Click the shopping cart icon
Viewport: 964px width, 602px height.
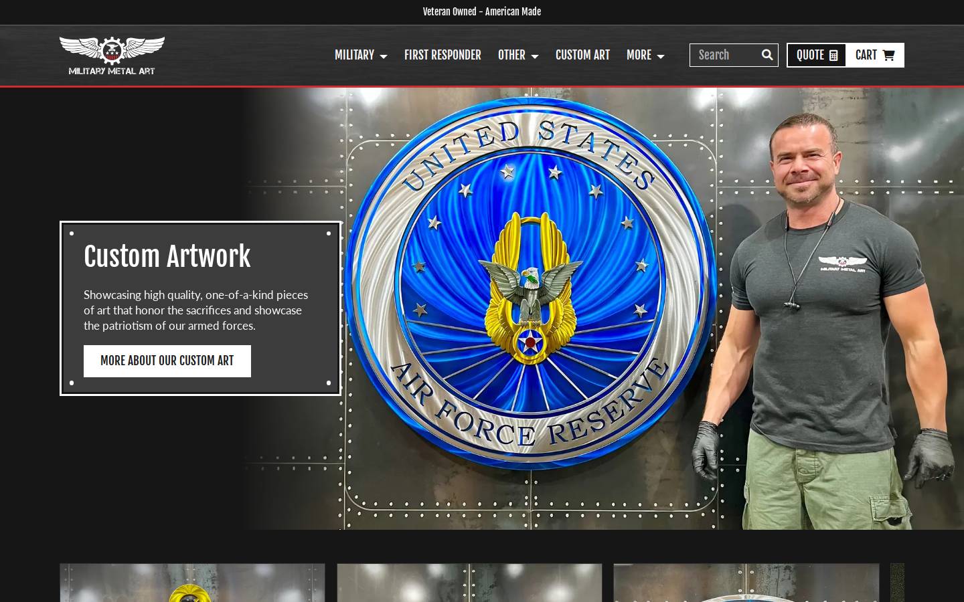point(888,55)
